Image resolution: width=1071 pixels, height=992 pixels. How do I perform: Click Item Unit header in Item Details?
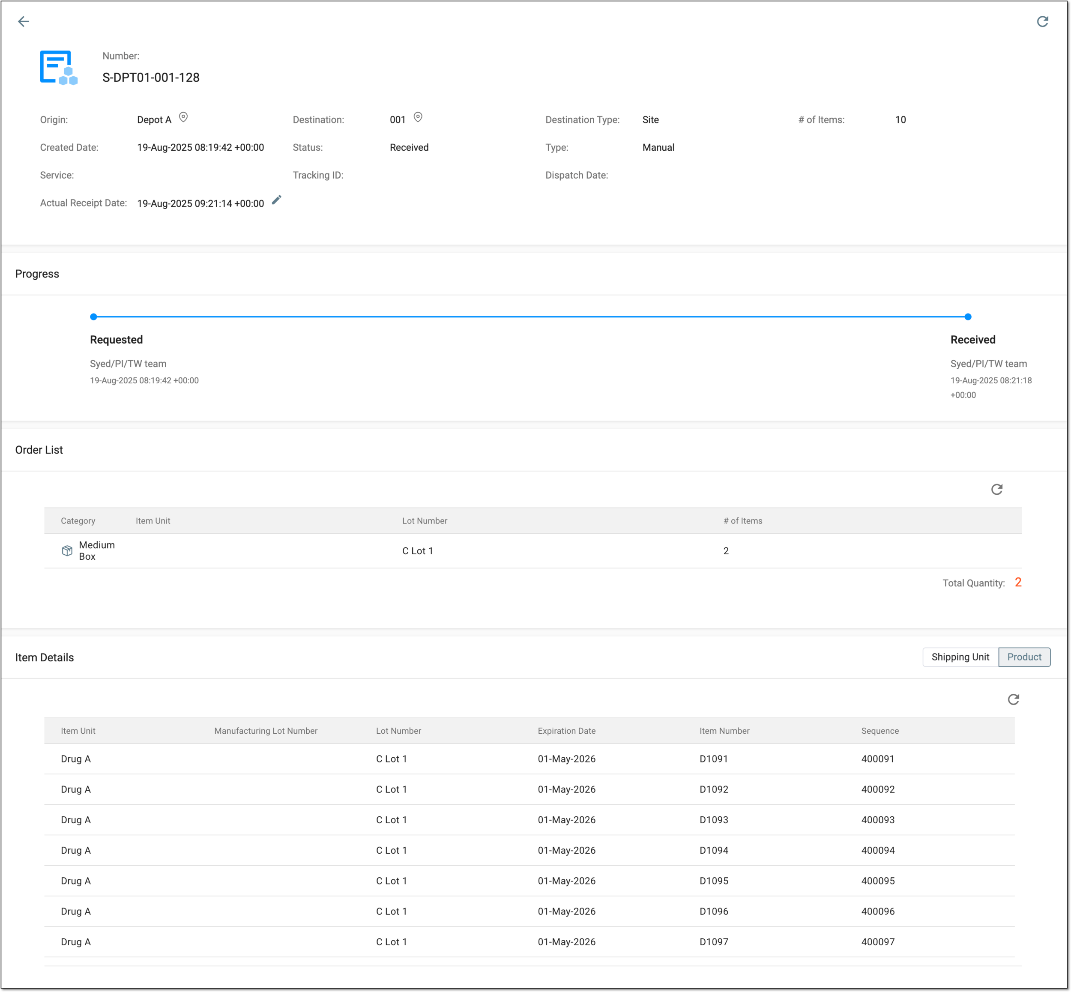[x=78, y=731]
